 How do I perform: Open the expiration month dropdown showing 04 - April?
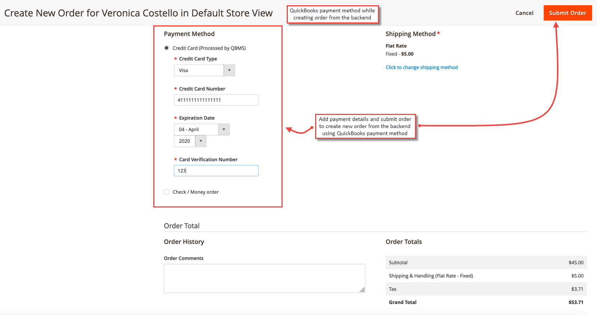click(x=201, y=130)
